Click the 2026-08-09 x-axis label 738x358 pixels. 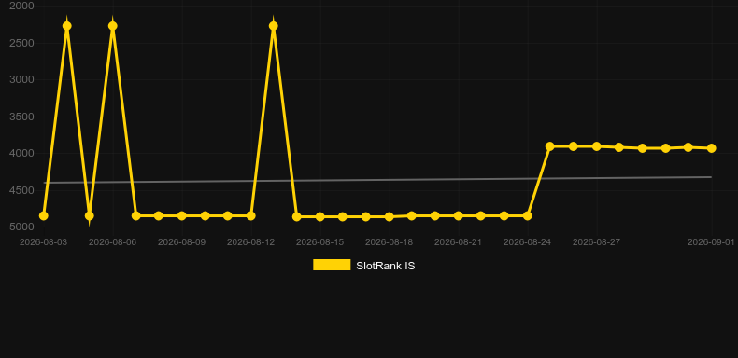pyautogui.click(x=181, y=242)
